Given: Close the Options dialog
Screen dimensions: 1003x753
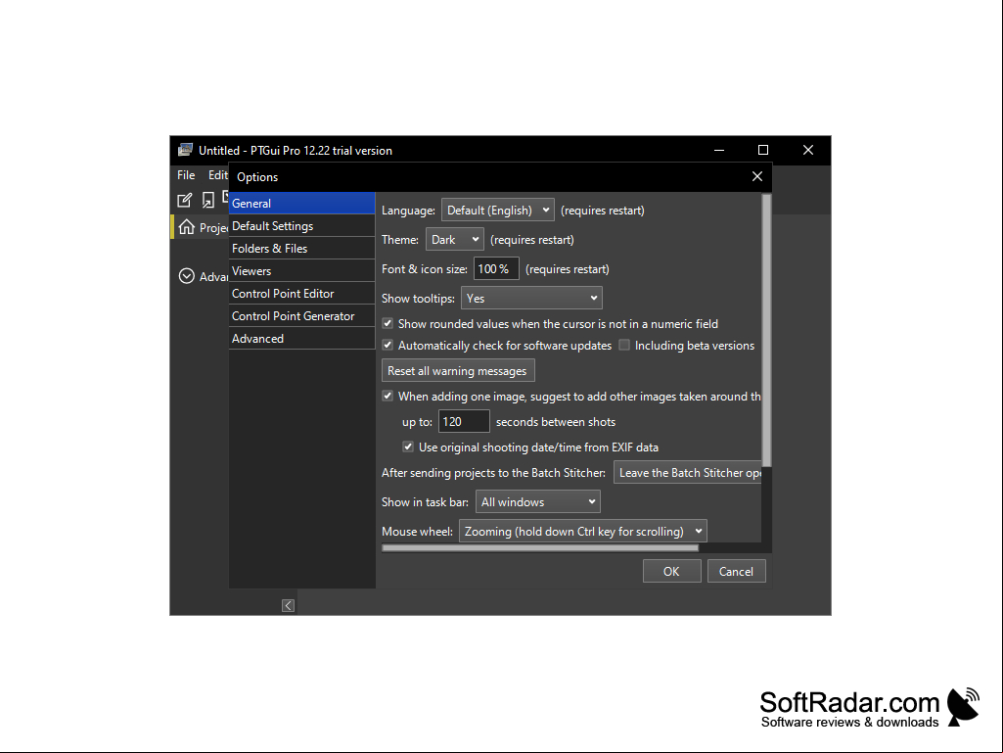Looking at the screenshot, I should coord(757,176).
